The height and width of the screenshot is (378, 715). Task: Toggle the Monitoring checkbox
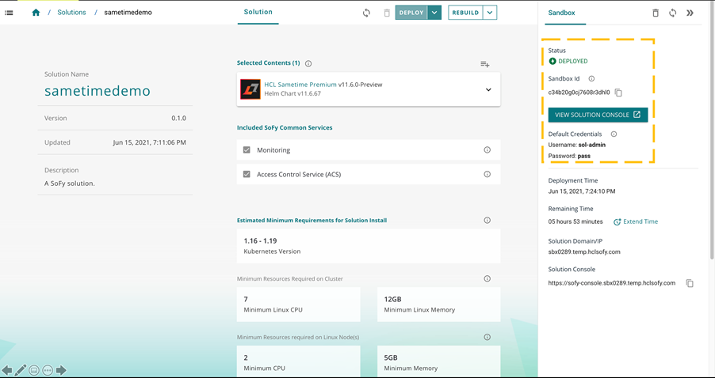click(247, 149)
